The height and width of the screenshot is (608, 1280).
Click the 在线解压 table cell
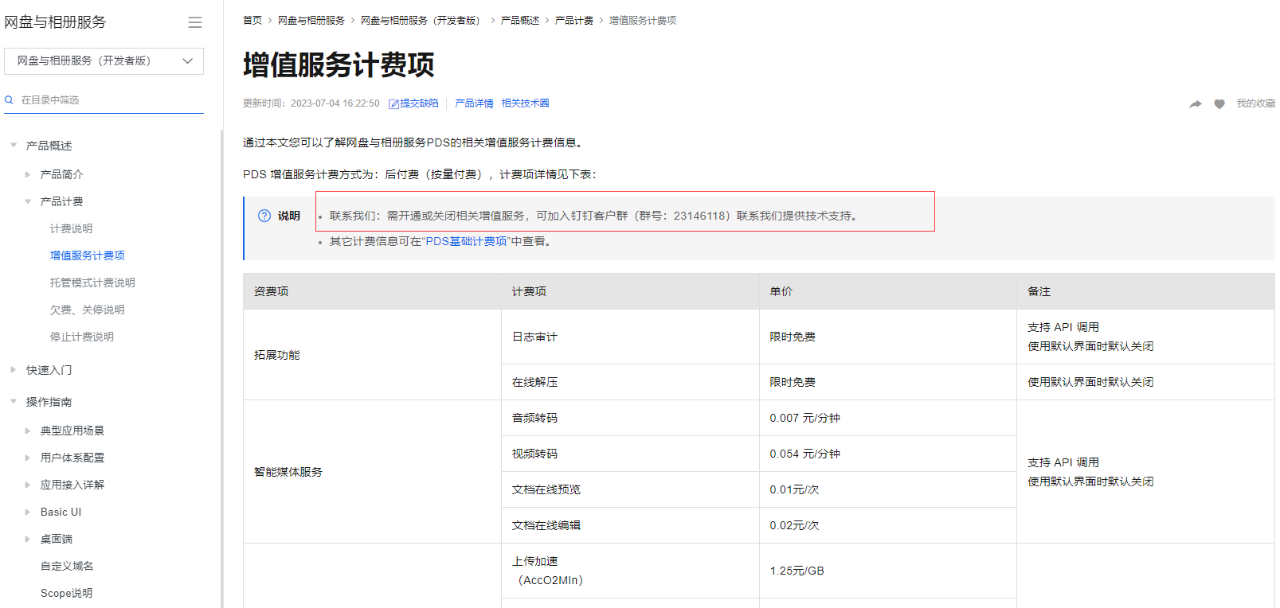pos(630,382)
